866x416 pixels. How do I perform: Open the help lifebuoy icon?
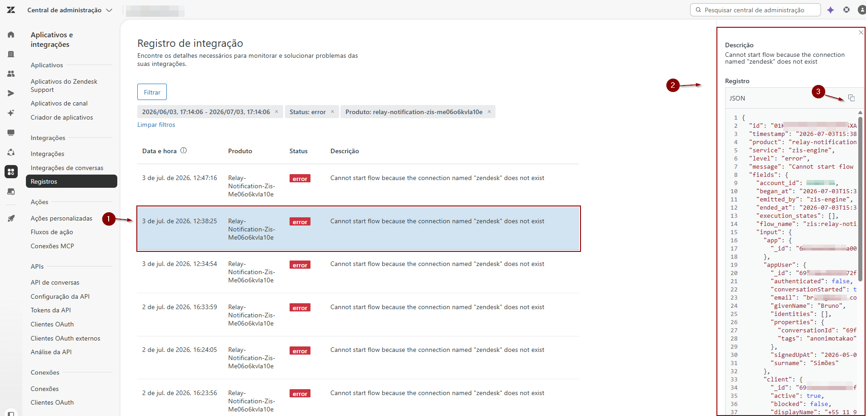click(x=846, y=10)
